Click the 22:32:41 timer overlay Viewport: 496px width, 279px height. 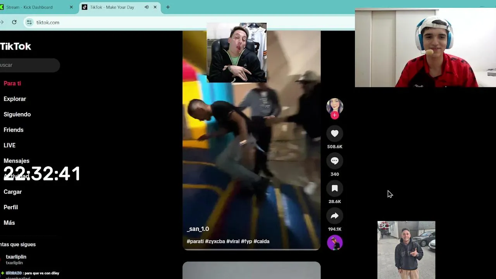point(42,174)
